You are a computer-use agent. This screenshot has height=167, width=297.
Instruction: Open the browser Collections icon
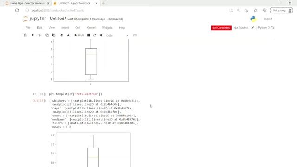point(265,10)
